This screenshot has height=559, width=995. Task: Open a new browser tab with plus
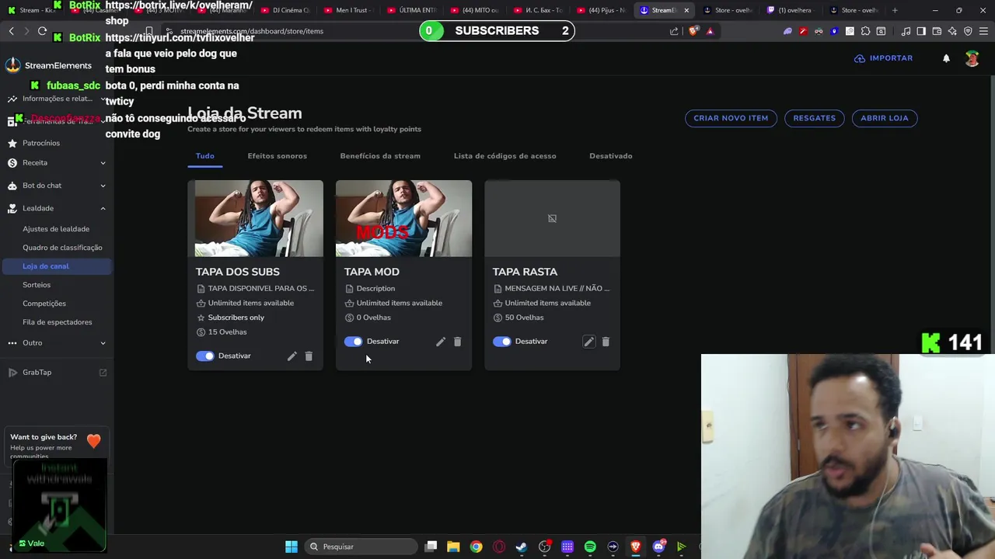pyautogui.click(x=895, y=10)
